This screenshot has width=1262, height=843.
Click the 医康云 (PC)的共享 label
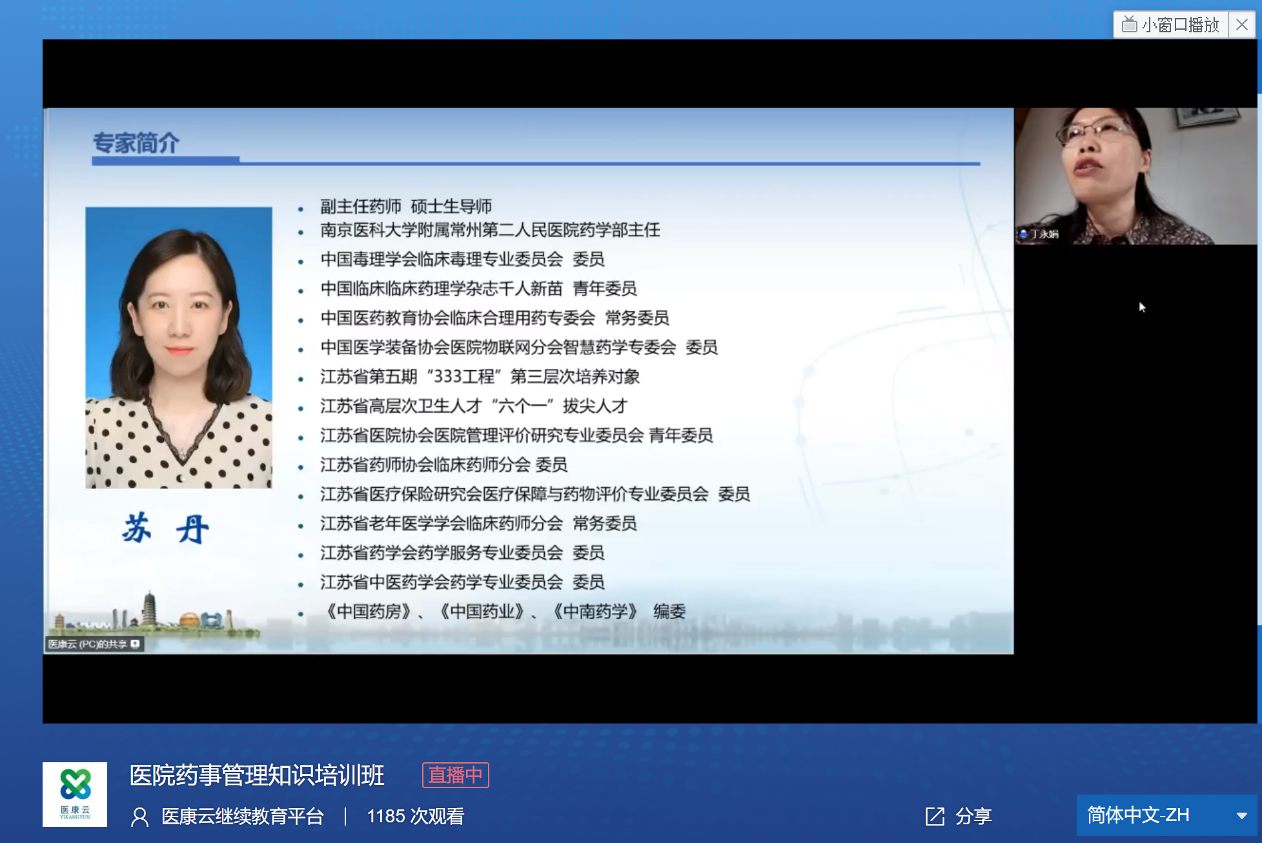(88, 644)
